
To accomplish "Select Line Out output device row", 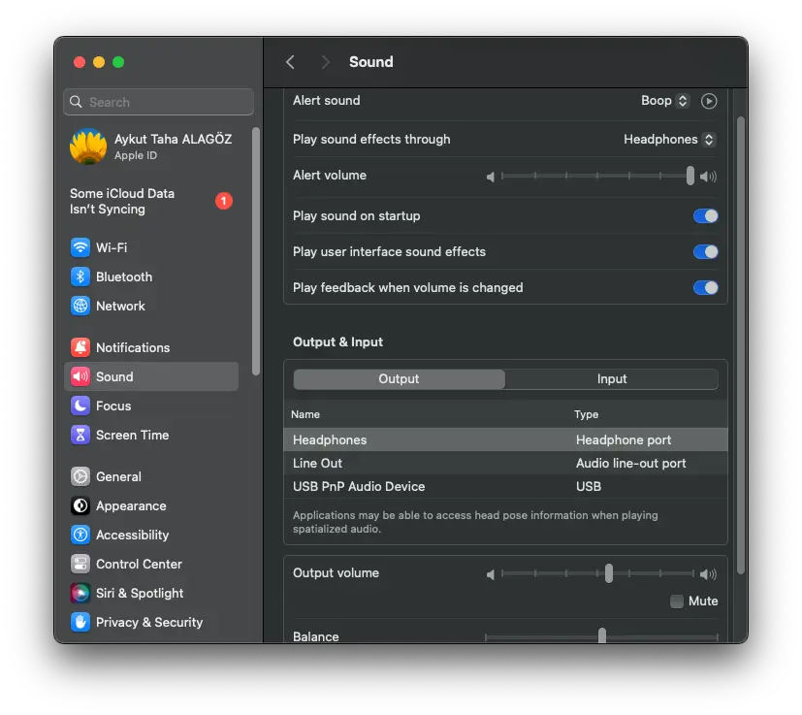I will (505, 463).
